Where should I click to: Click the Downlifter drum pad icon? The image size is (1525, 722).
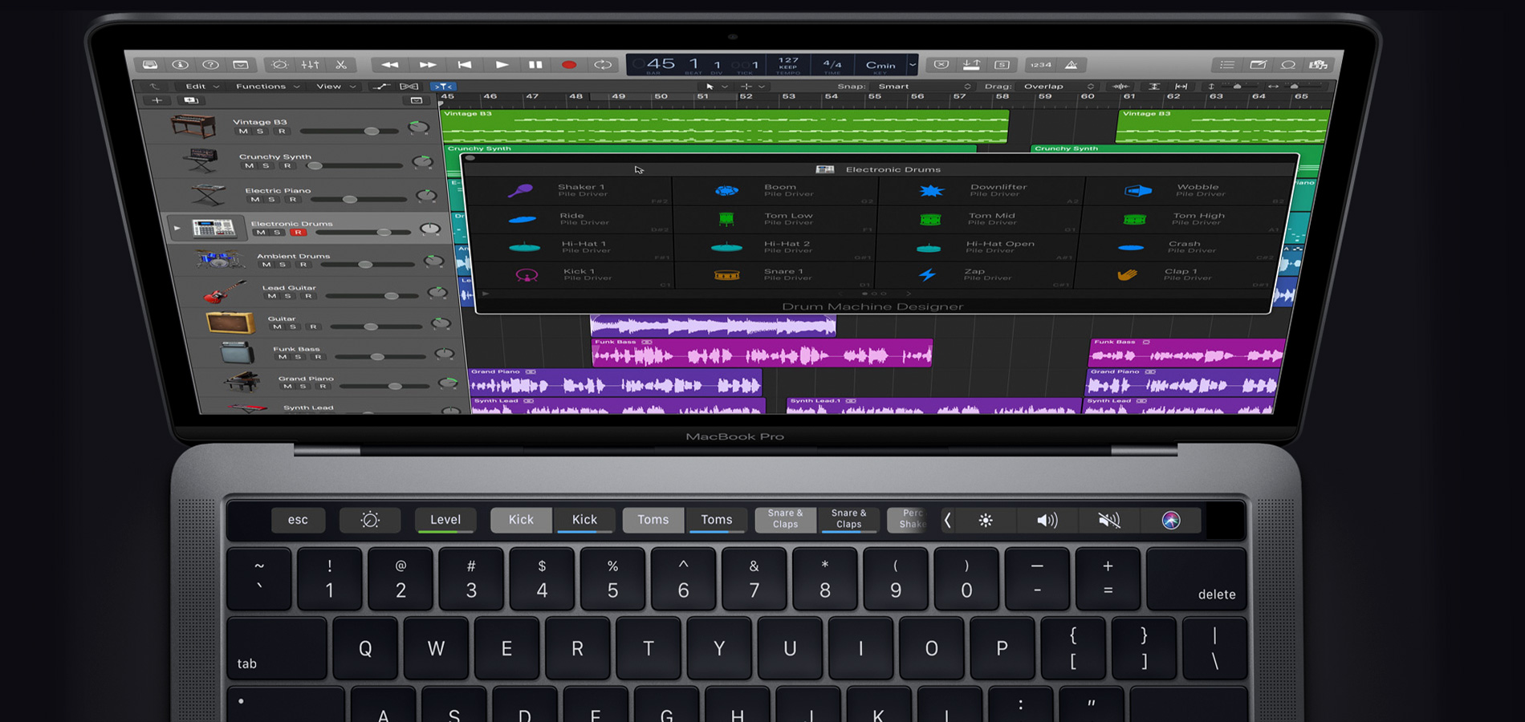point(931,190)
